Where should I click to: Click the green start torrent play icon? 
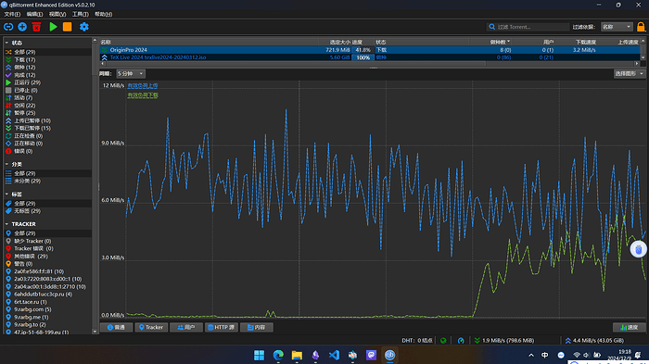53,27
